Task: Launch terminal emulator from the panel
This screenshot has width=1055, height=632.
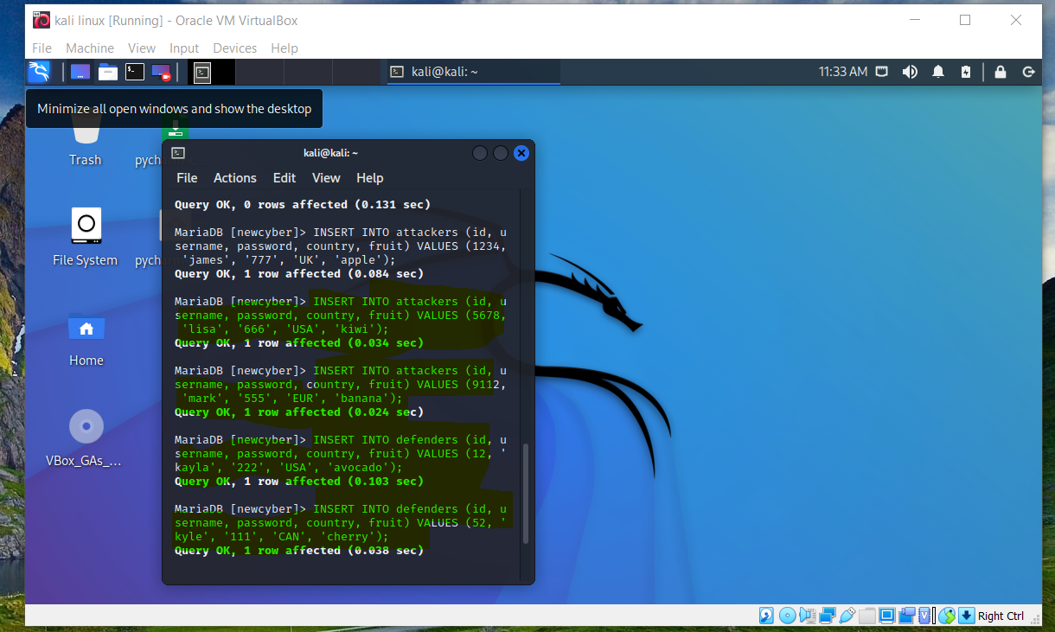Action: tap(135, 72)
